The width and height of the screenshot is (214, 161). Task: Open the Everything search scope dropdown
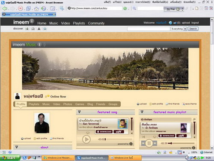point(179,29)
